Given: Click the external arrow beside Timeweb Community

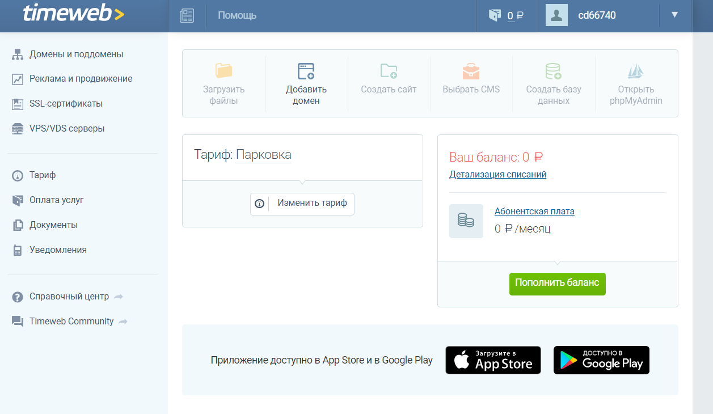Looking at the screenshot, I should point(123,322).
